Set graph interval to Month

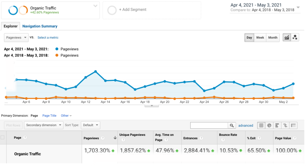[x=273, y=38]
